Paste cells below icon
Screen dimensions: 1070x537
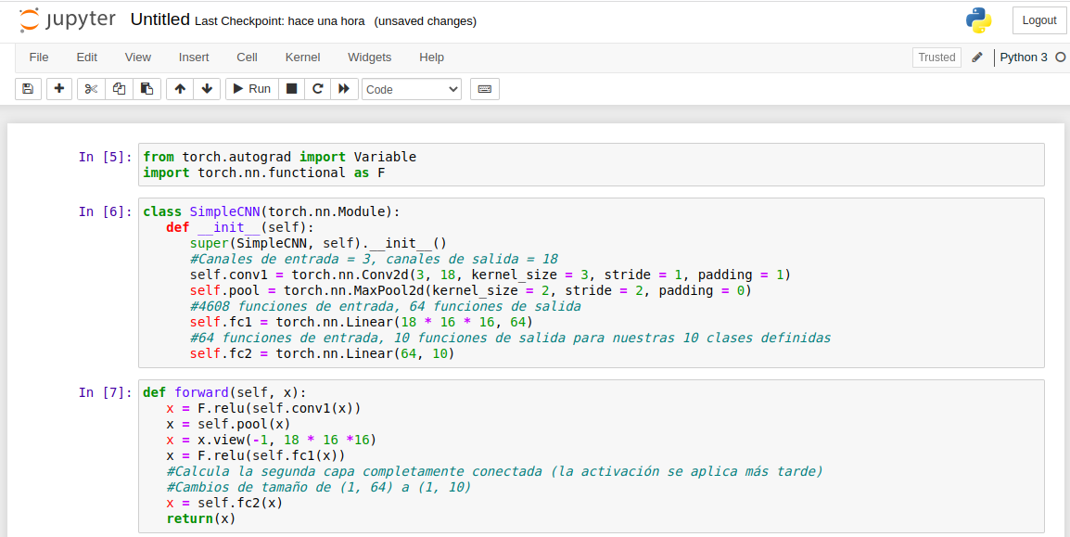pos(146,89)
